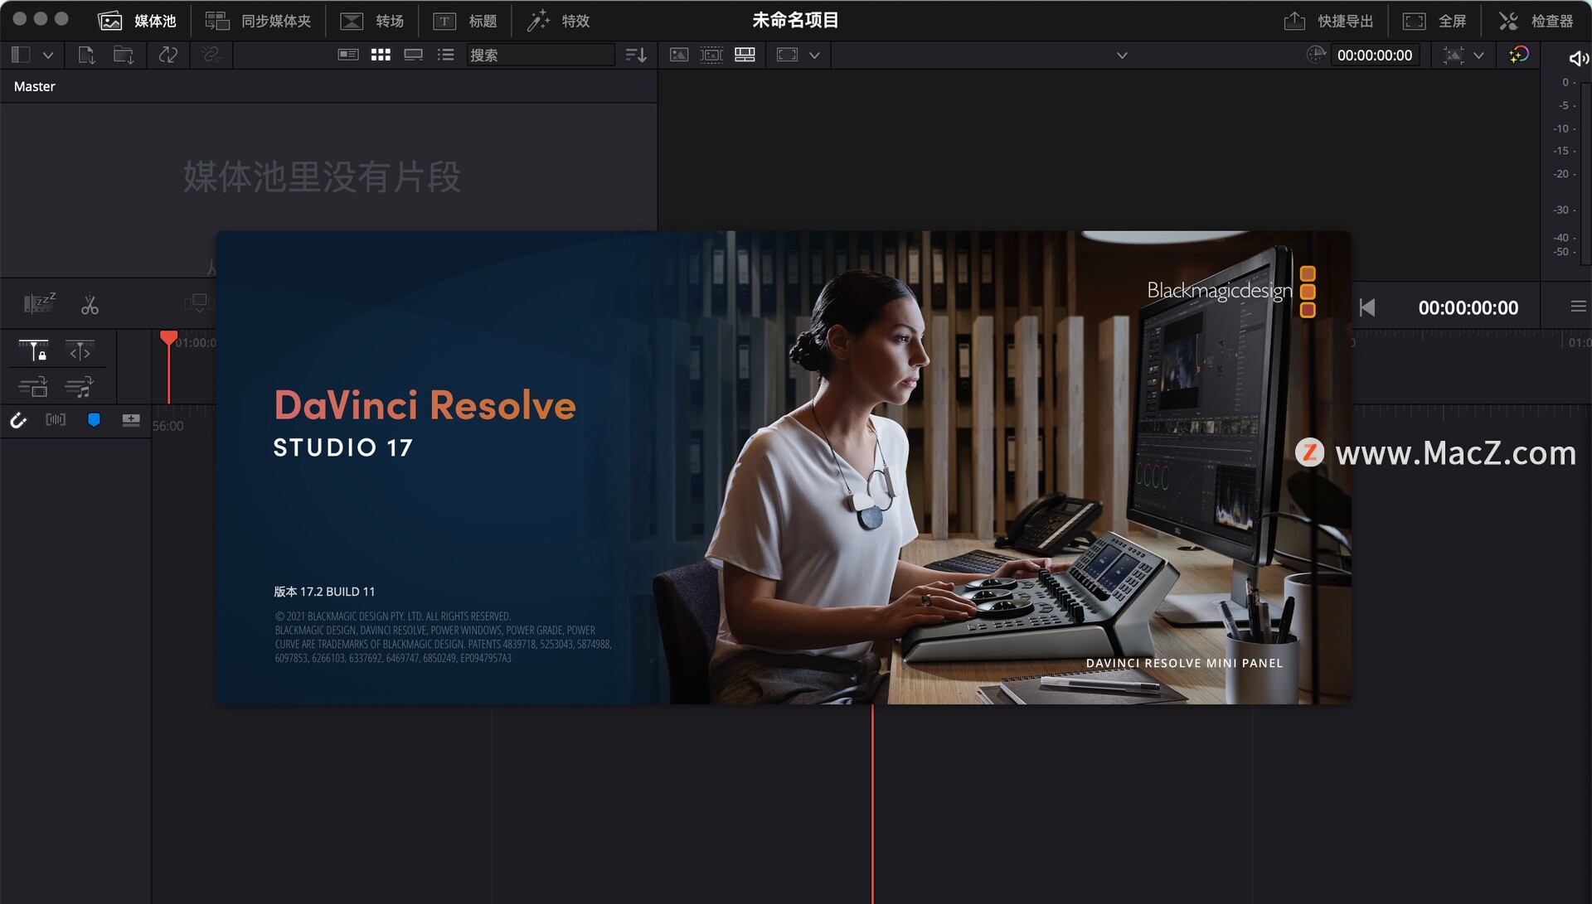Toggle the magnet snapping icon
This screenshot has height=904, width=1592.
(x=18, y=420)
